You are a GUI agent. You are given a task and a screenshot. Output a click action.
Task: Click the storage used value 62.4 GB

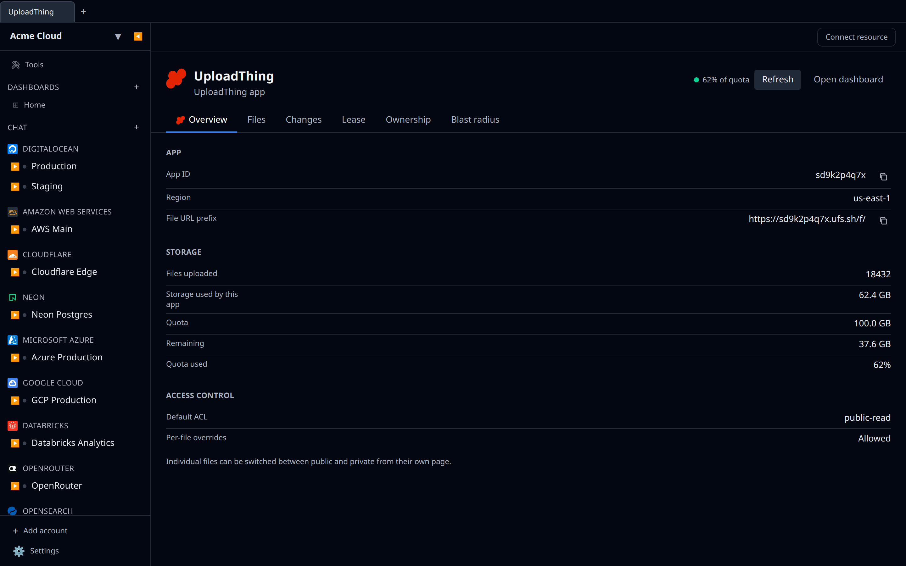point(875,295)
